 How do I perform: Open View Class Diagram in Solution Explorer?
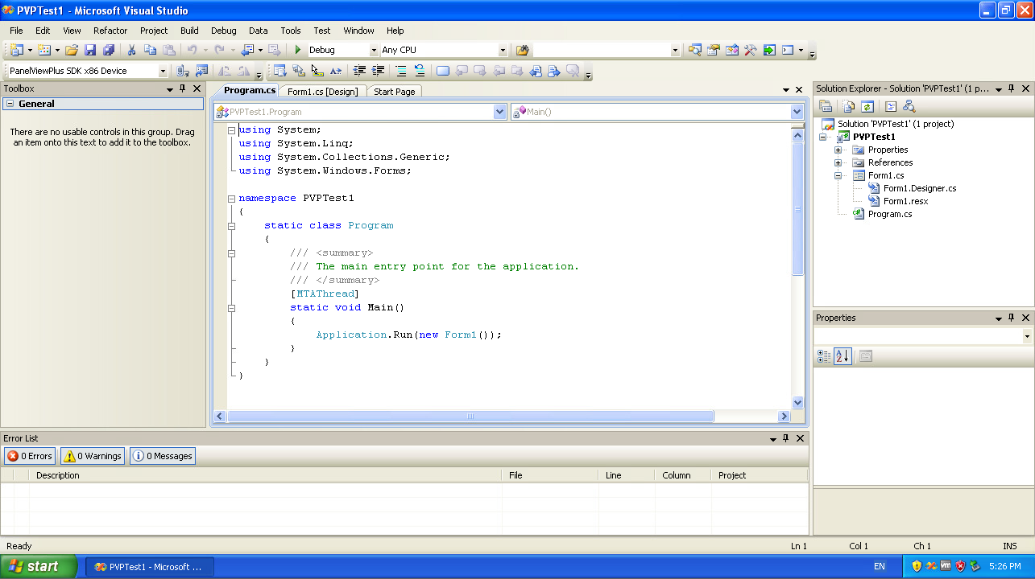pos(909,106)
